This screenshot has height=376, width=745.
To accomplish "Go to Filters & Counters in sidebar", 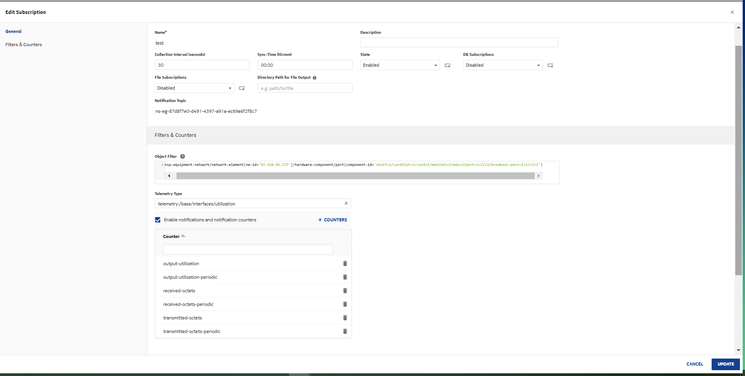I will (24, 45).
